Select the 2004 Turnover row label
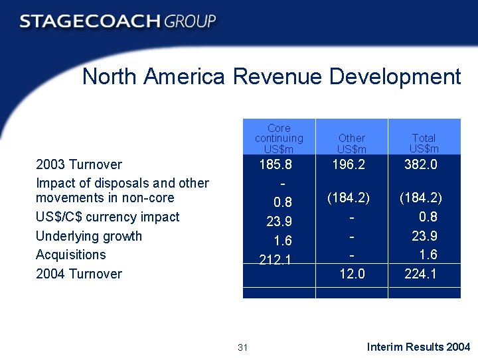The image size is (478, 358). coord(79,274)
